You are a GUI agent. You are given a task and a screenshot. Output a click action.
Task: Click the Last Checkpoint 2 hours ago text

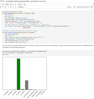[38, 1]
